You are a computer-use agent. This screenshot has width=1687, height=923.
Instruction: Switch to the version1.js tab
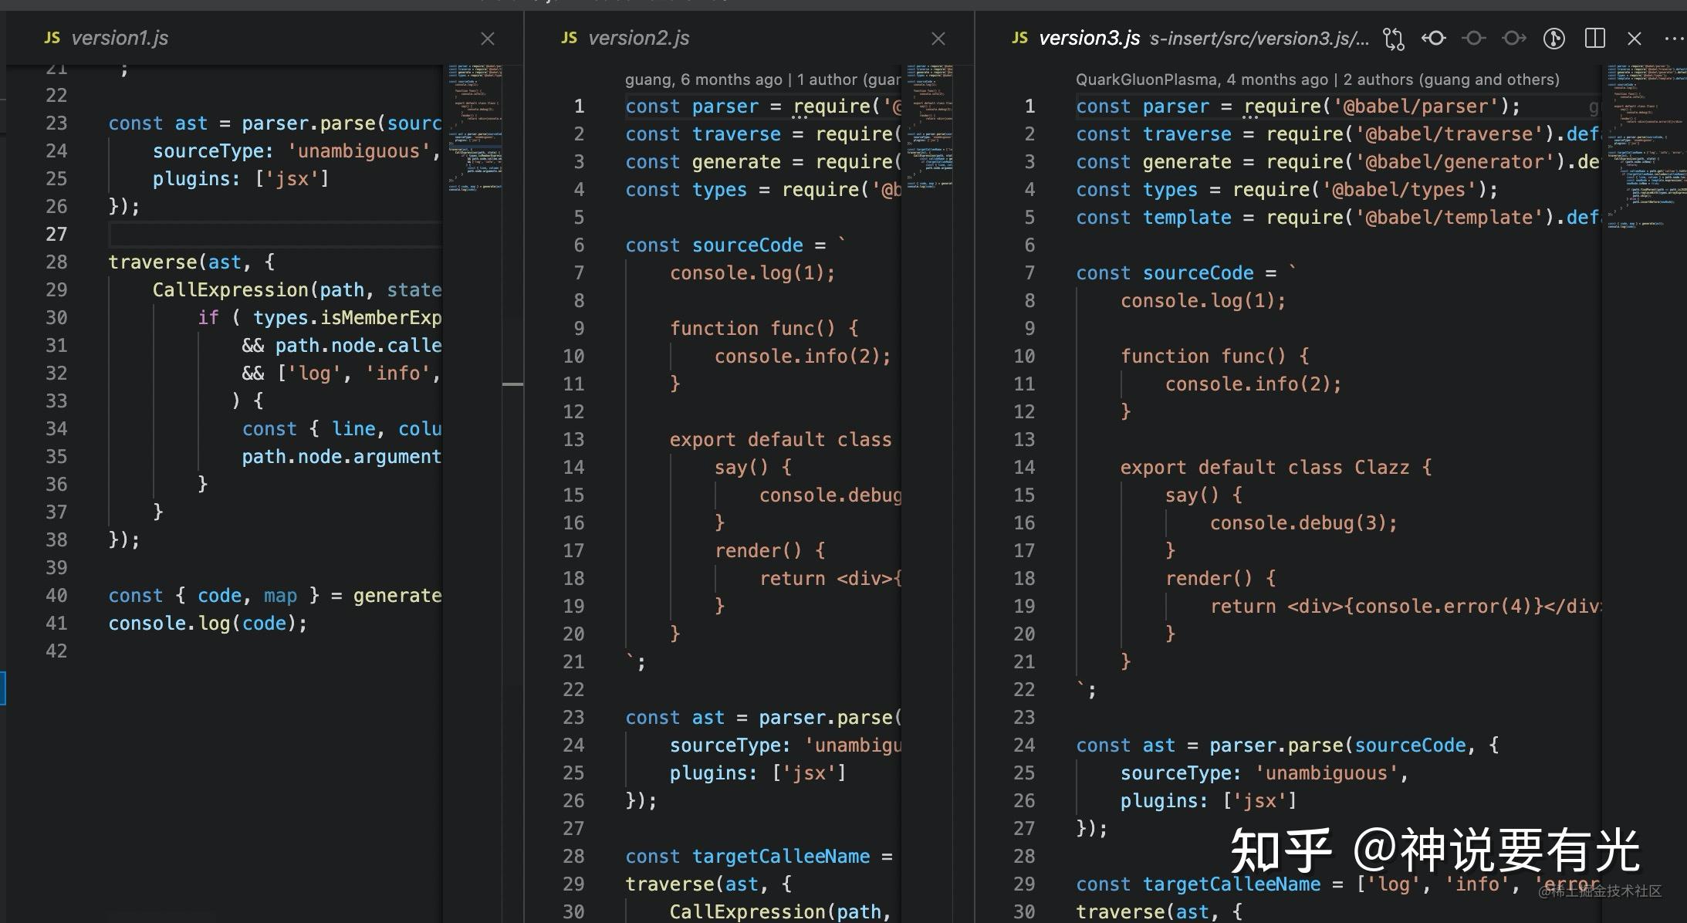click(x=120, y=37)
